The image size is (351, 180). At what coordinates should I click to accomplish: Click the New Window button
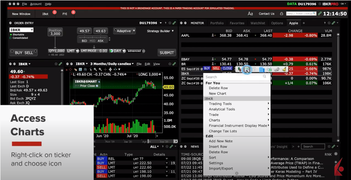click(x=21, y=14)
